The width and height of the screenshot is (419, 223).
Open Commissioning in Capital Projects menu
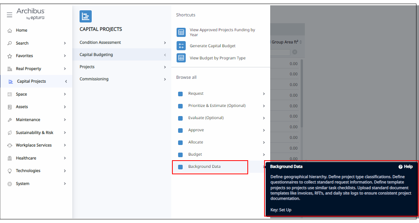click(94, 79)
